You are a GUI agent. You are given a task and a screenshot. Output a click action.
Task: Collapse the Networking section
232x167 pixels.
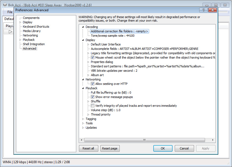[83, 79]
